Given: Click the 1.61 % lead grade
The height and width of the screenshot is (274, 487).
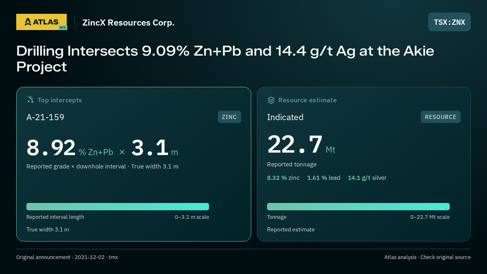Looking at the screenshot, I should tap(324, 178).
